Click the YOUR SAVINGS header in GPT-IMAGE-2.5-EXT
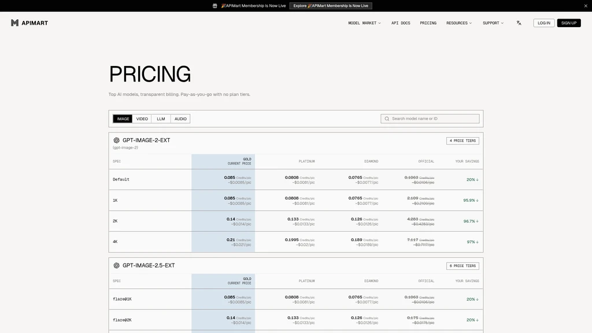 (x=467, y=281)
